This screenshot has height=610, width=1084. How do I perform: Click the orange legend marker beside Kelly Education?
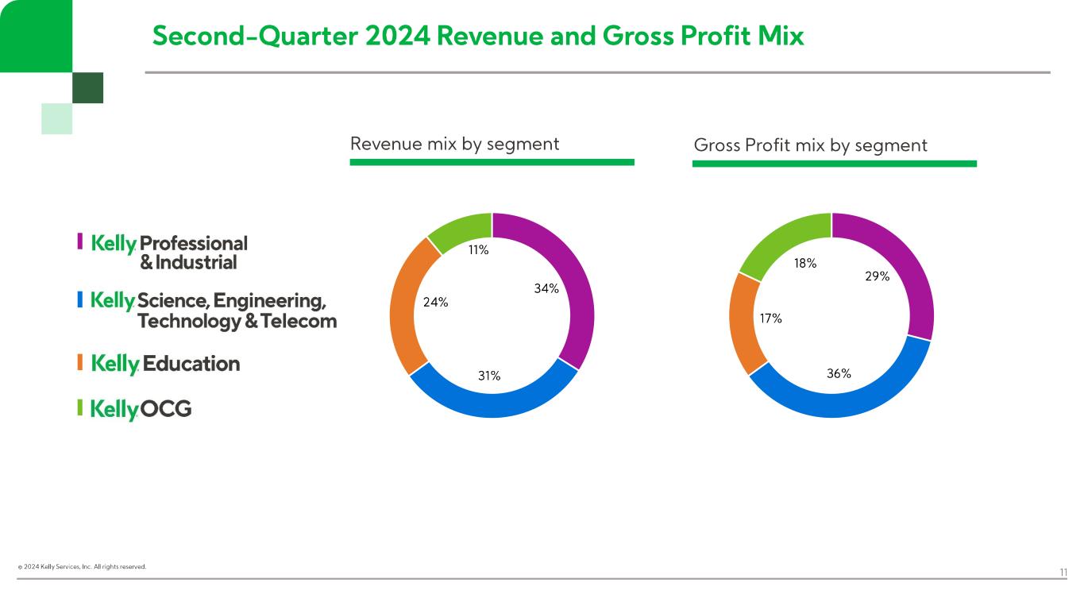(79, 362)
